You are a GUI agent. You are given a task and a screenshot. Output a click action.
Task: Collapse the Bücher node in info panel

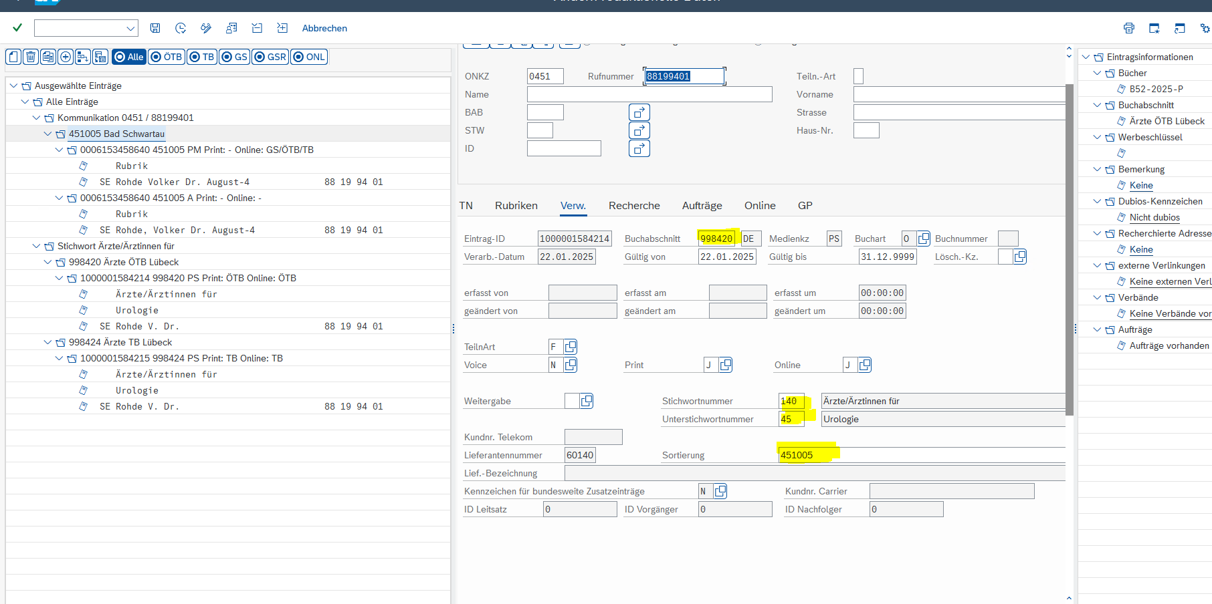(1097, 73)
